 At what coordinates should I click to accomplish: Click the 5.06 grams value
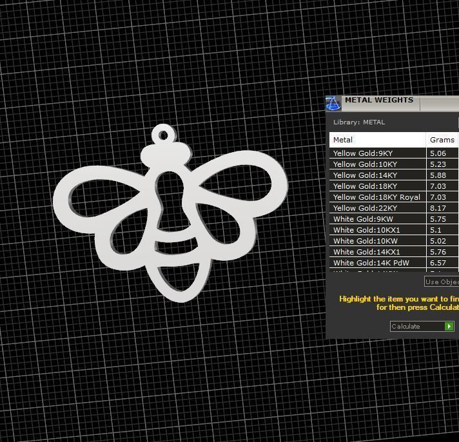pos(438,153)
